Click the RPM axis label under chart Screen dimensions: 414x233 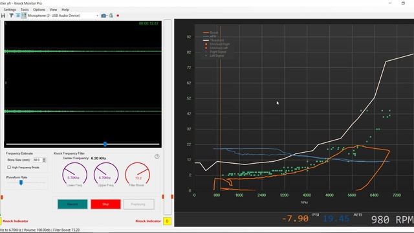click(x=304, y=203)
